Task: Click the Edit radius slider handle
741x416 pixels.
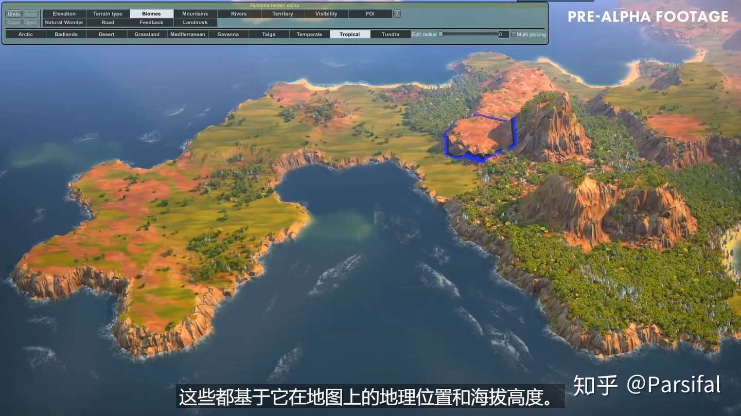Action: click(x=440, y=34)
